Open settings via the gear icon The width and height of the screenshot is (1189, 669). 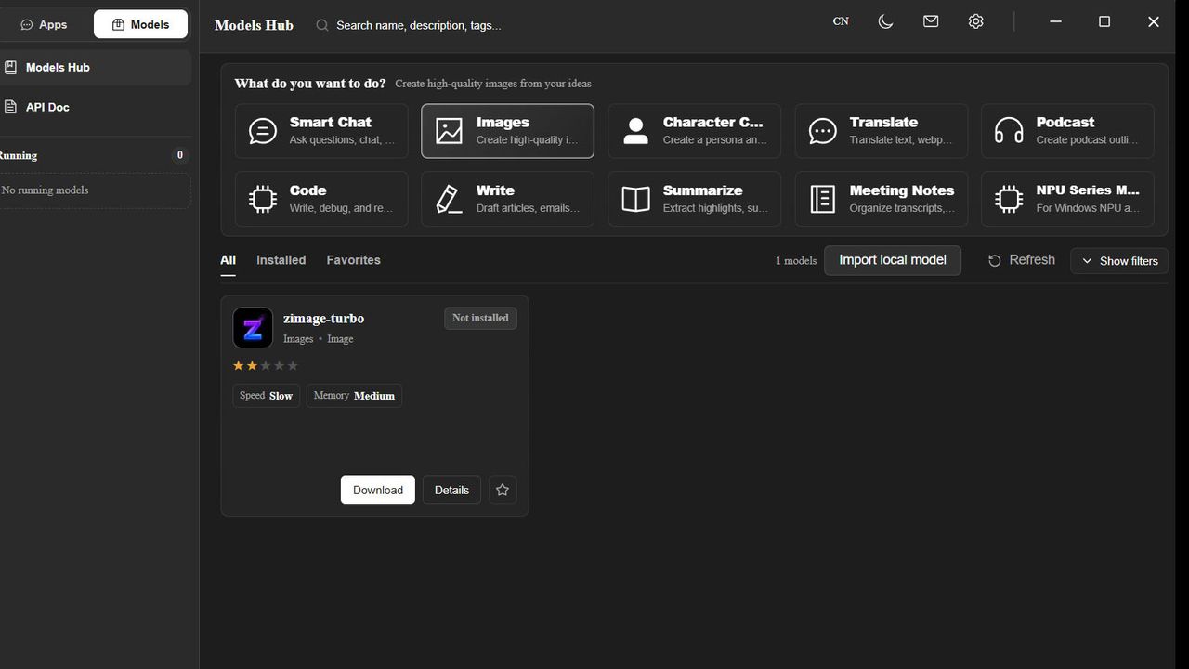click(975, 21)
